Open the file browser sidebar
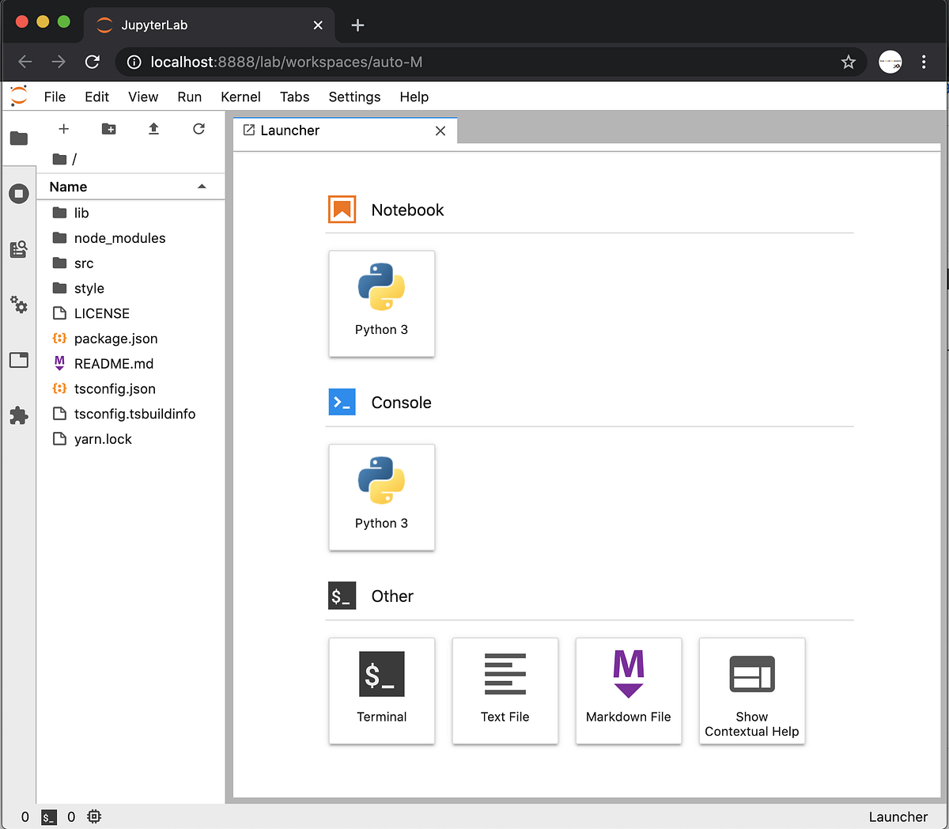The width and height of the screenshot is (949, 829). [18, 138]
